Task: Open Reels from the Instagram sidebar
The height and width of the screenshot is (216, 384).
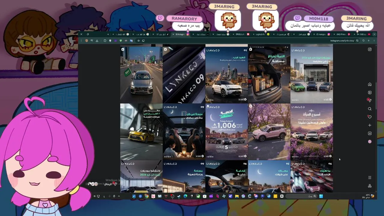Action: pos(370,92)
